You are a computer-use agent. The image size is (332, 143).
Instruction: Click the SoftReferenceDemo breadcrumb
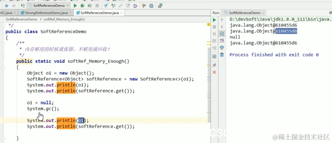click(21, 19)
